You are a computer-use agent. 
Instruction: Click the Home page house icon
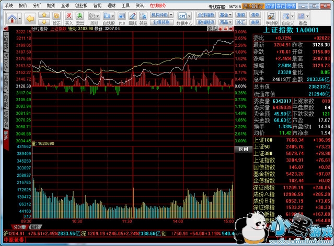click(11, 19)
